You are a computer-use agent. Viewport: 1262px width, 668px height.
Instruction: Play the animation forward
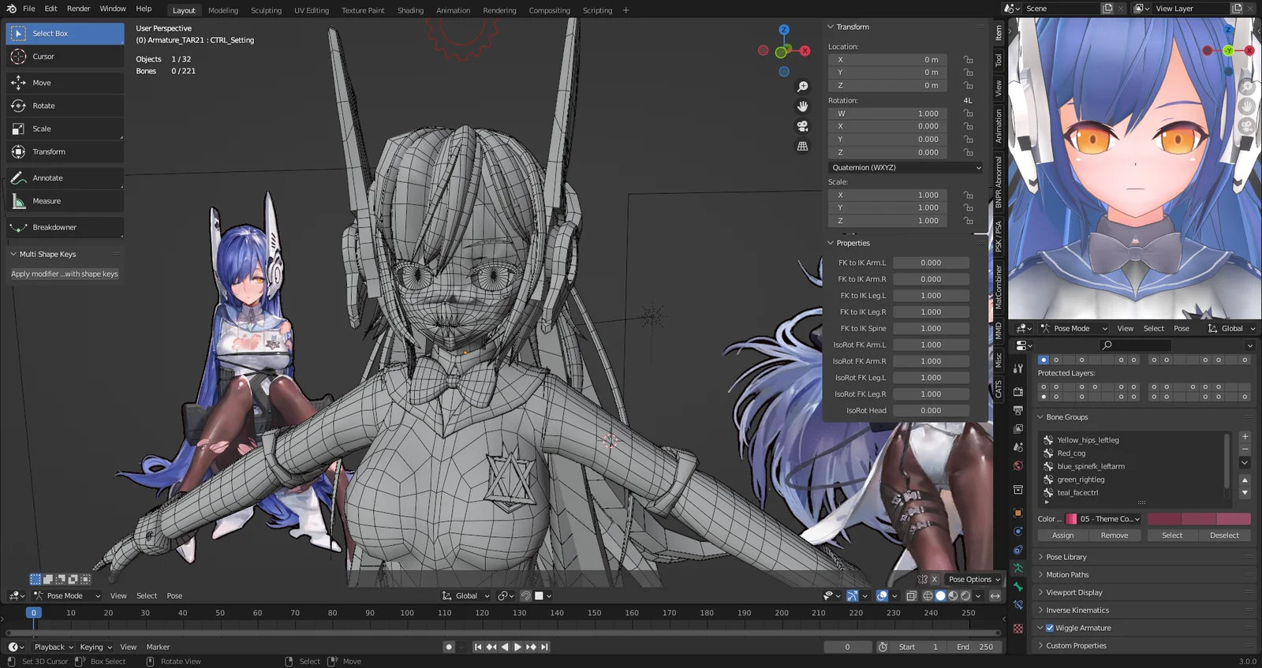coord(517,647)
